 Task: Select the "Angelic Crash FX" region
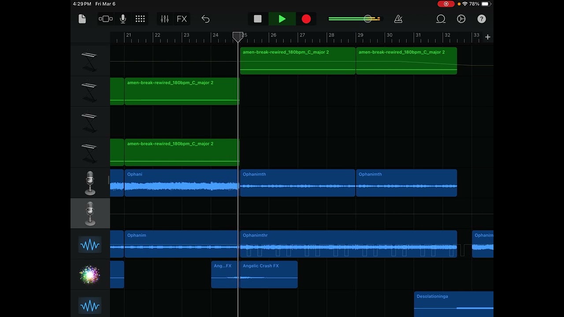coord(269,275)
